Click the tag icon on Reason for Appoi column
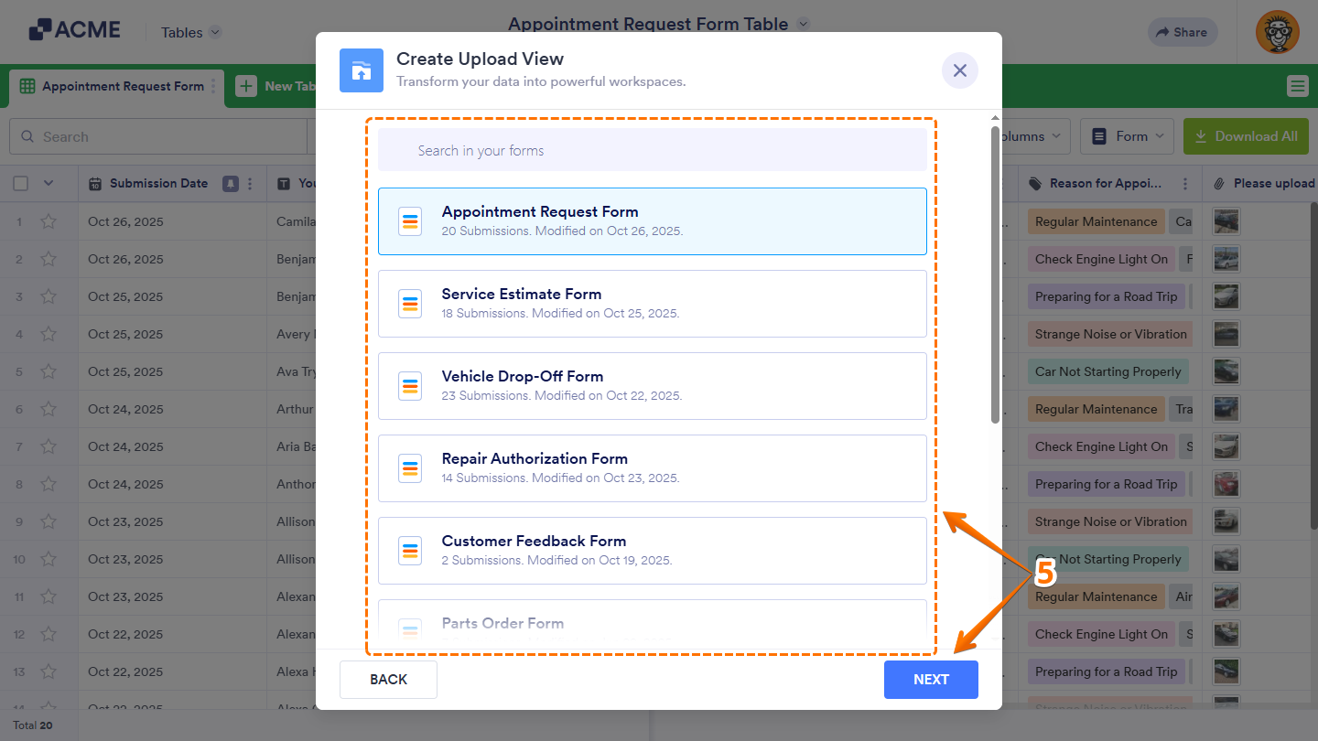 (x=1037, y=183)
